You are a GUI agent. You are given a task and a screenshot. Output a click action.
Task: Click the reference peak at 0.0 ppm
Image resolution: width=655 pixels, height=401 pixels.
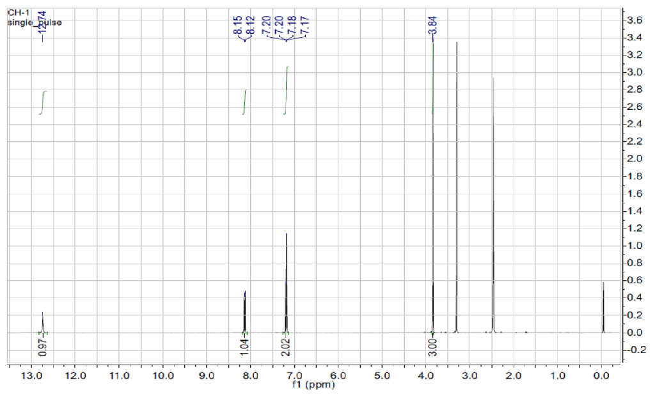[x=603, y=307]
